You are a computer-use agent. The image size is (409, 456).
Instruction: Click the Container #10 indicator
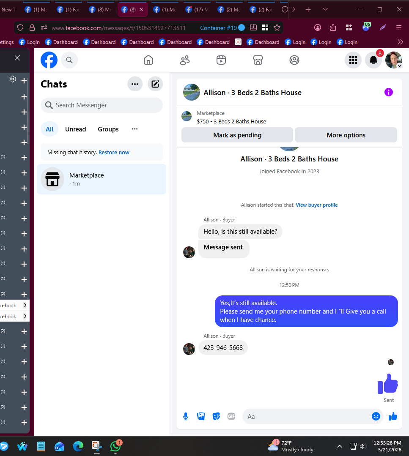222,27
